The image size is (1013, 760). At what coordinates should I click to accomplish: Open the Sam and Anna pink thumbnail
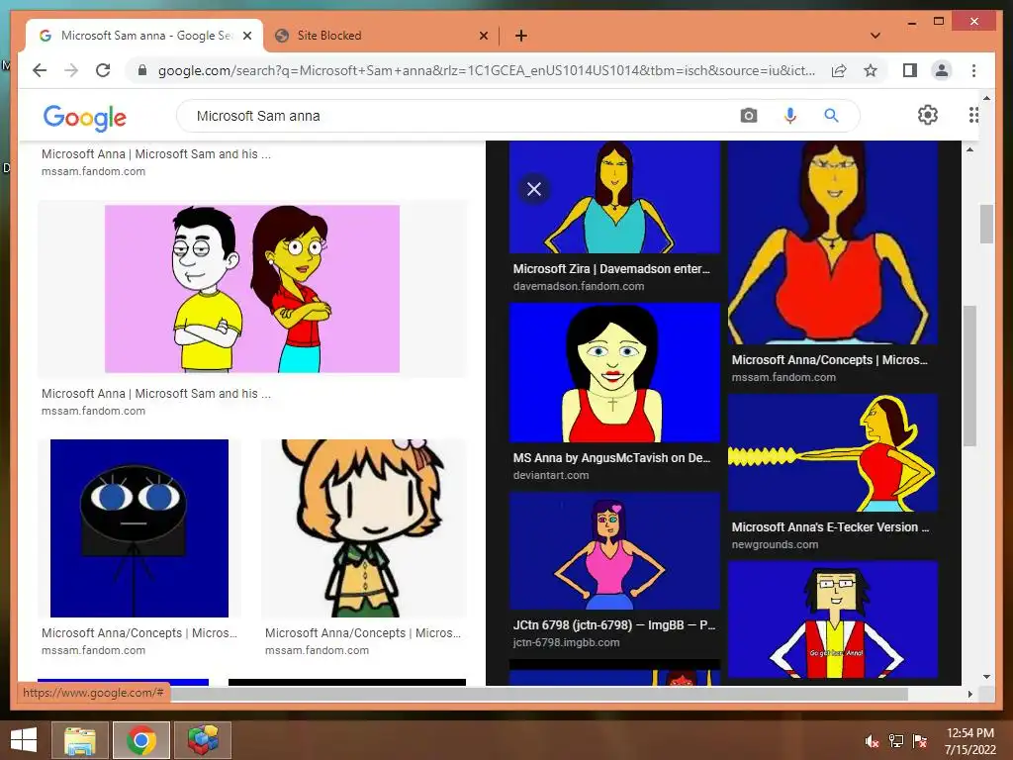[x=252, y=289]
